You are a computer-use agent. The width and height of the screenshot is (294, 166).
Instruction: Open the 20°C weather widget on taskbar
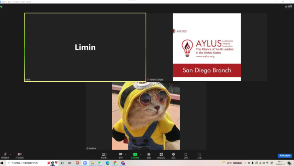[x=232, y=163]
